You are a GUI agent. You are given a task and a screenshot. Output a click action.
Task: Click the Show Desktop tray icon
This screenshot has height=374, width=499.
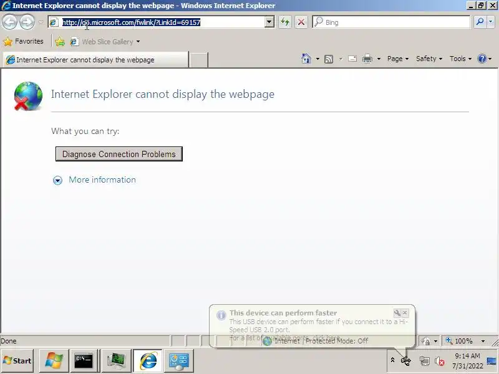tap(492, 361)
